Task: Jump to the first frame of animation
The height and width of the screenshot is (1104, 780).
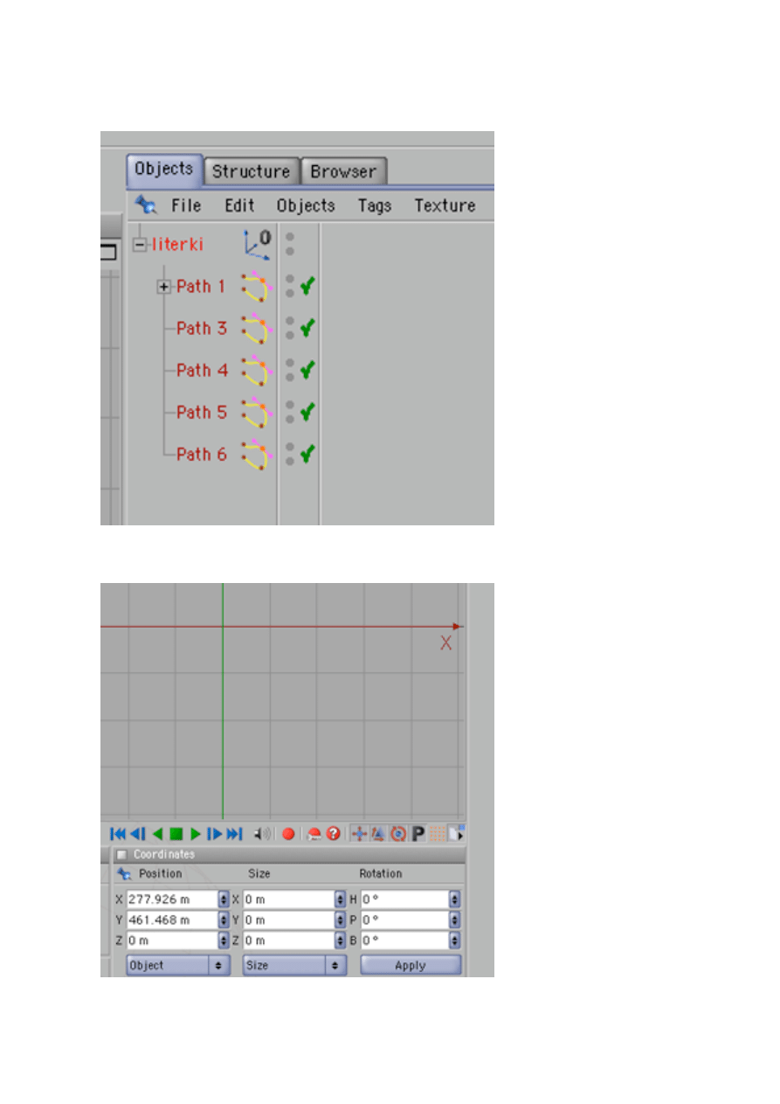Action: [x=118, y=834]
